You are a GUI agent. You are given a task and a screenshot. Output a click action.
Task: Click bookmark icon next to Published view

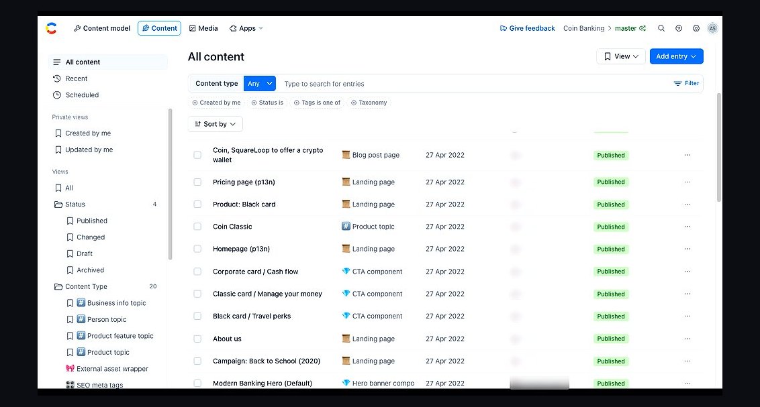point(70,221)
